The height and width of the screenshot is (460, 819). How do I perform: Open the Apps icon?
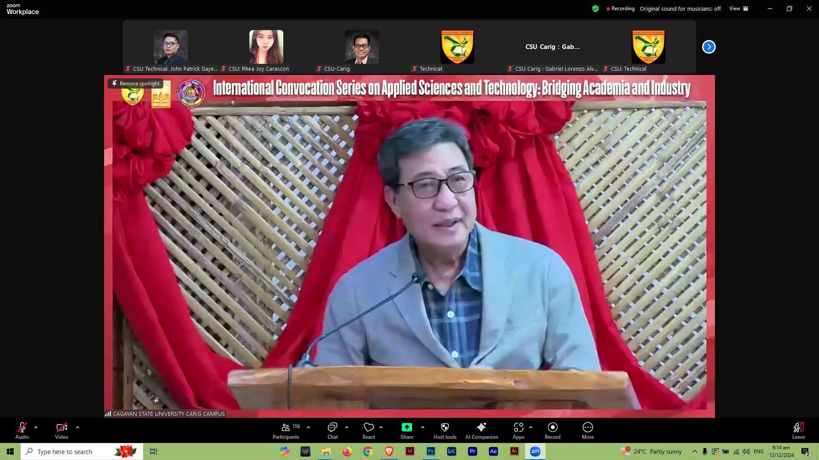(x=518, y=427)
